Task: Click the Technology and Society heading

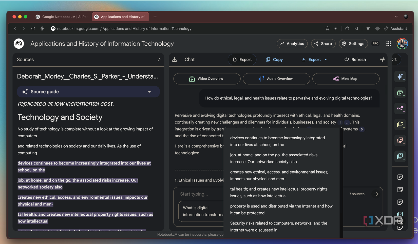Action: point(60,117)
